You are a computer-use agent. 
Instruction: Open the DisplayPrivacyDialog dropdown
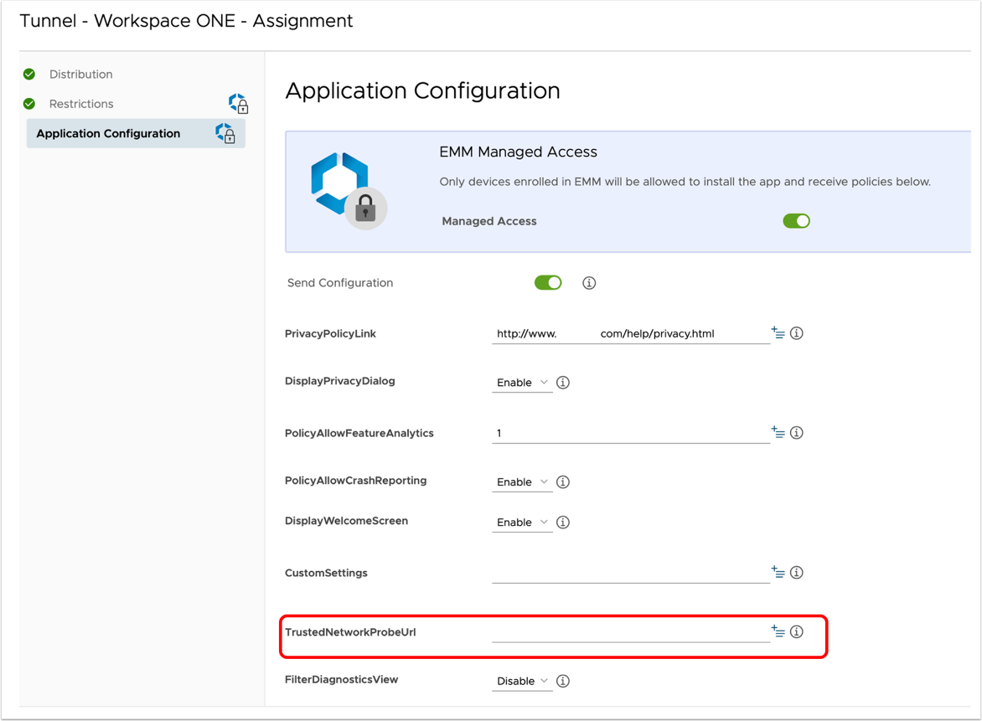click(x=522, y=383)
